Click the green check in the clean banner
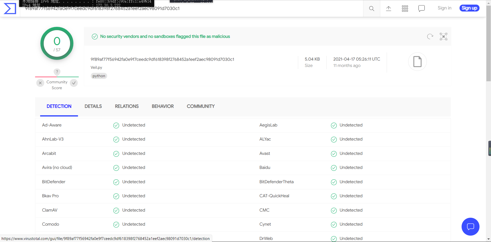 click(x=95, y=37)
